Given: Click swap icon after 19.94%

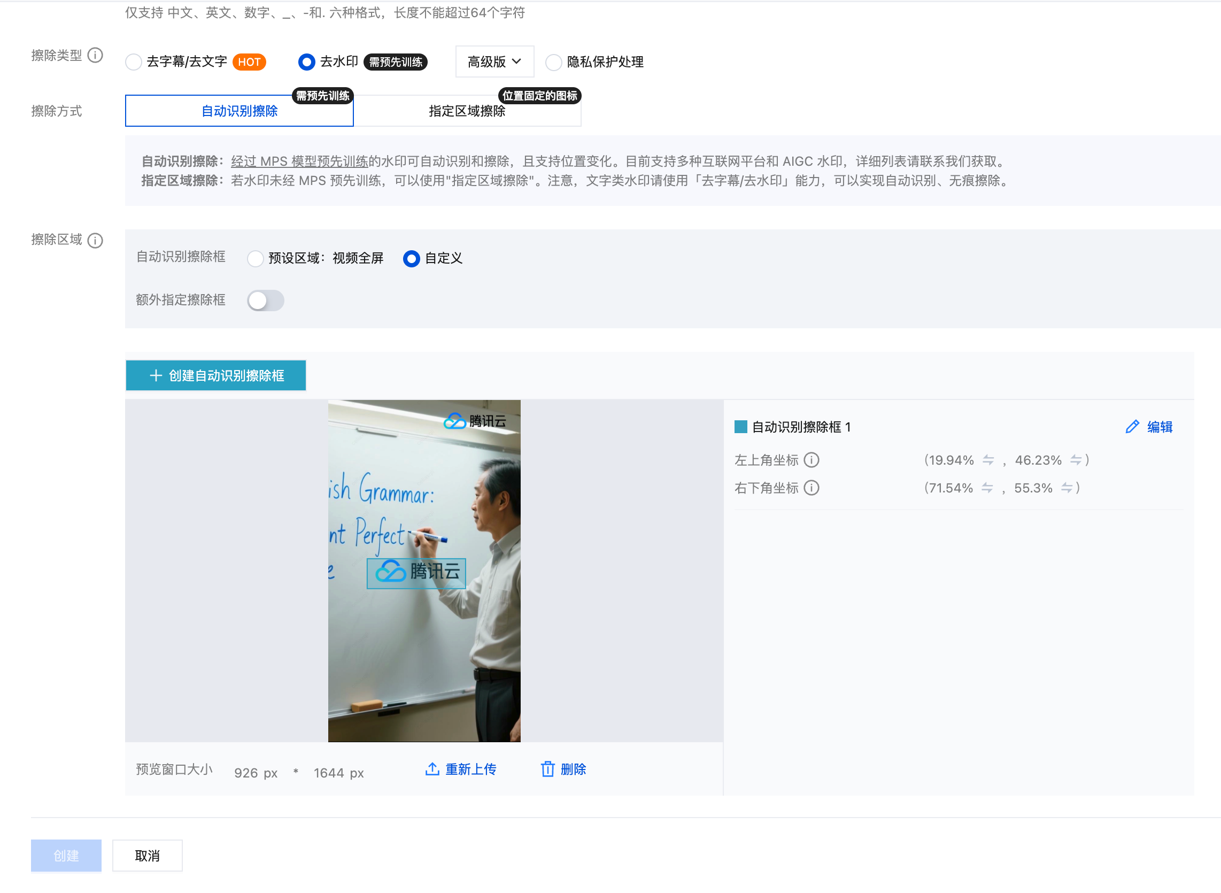Looking at the screenshot, I should (988, 460).
